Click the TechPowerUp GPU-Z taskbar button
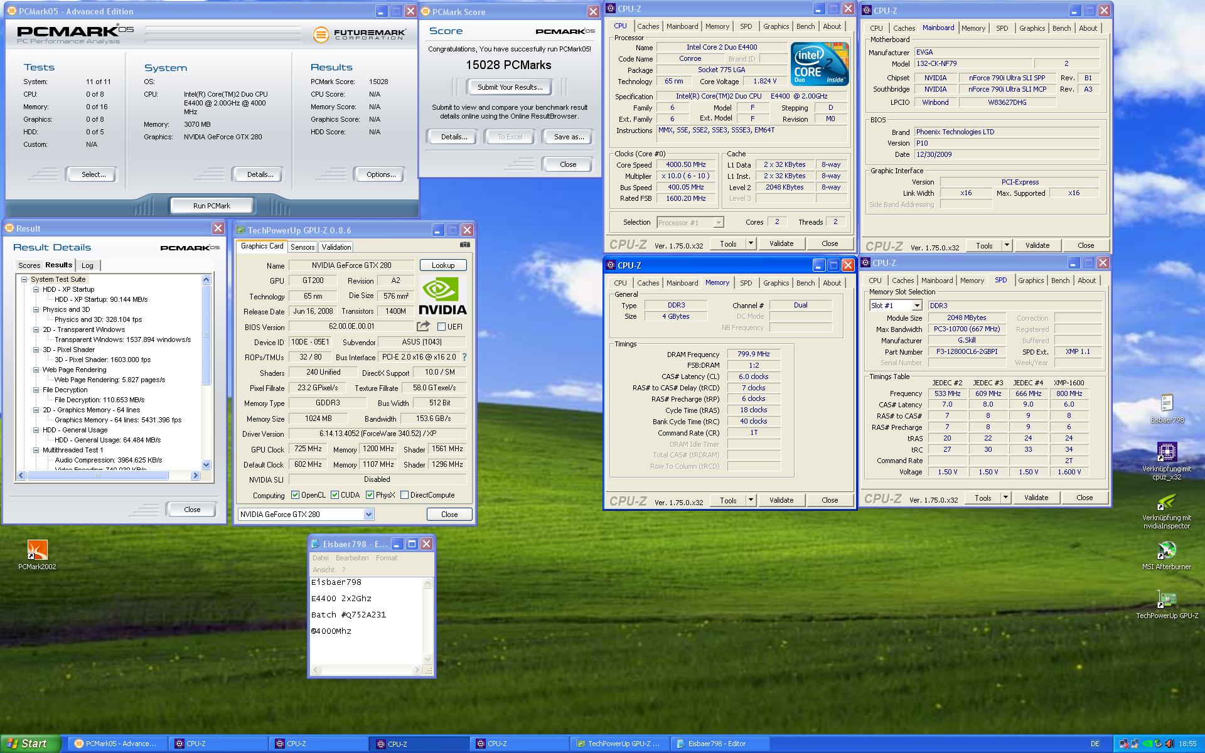This screenshot has height=753, width=1205. (619, 744)
